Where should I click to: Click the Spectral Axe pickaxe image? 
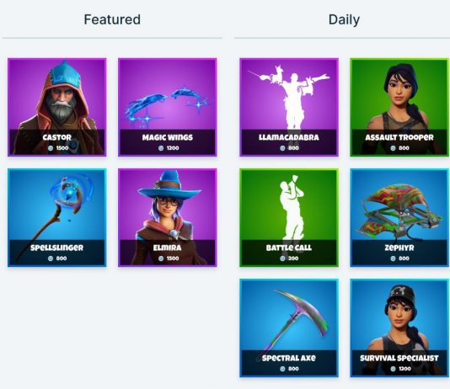(x=289, y=328)
